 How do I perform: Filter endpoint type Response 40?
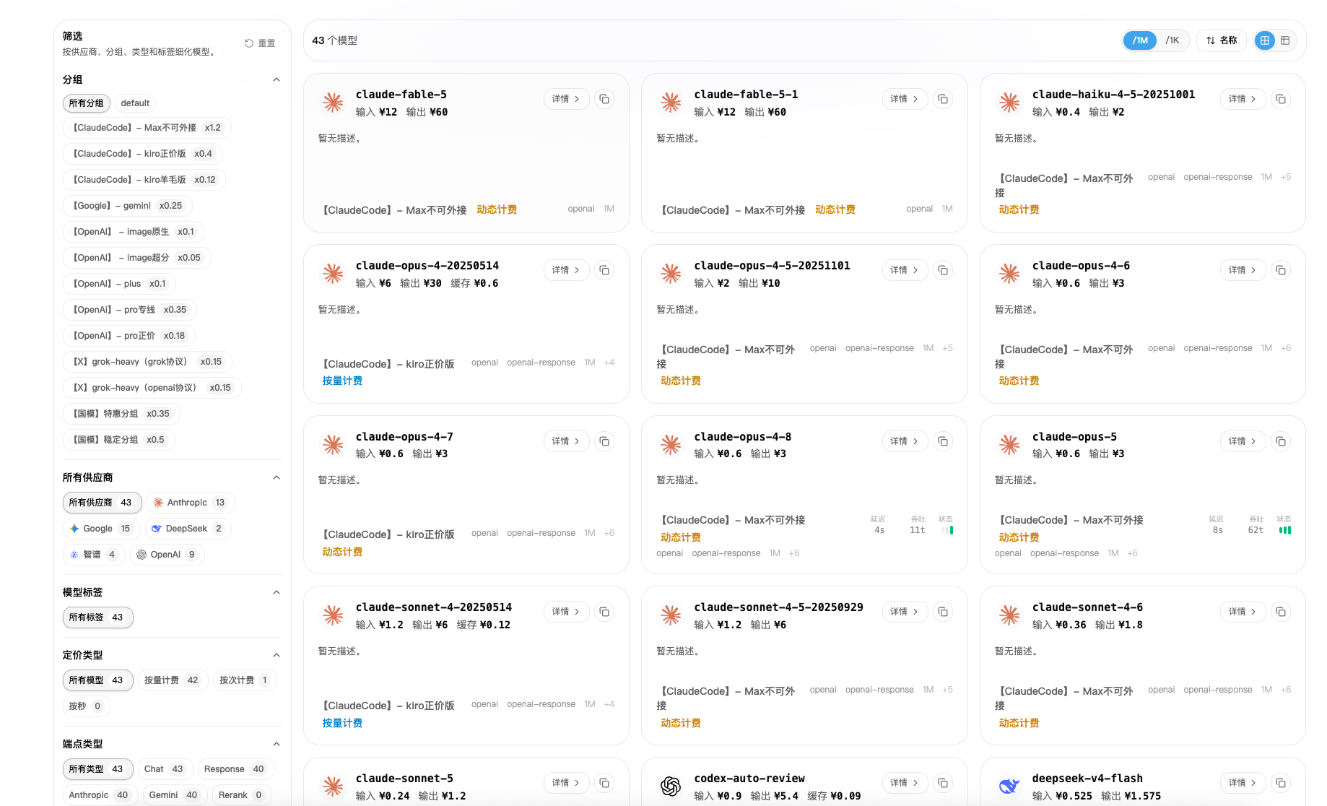[x=235, y=769]
